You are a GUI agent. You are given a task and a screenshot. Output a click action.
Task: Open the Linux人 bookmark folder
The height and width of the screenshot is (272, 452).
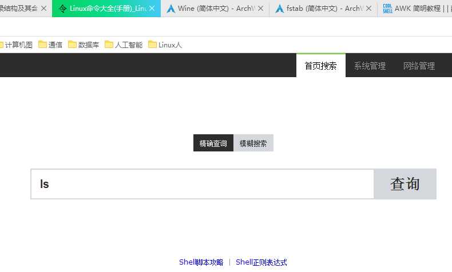tap(165, 45)
